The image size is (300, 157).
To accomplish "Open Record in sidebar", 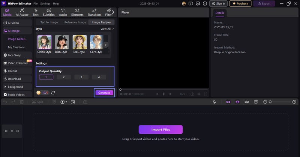I will tap(17, 71).
